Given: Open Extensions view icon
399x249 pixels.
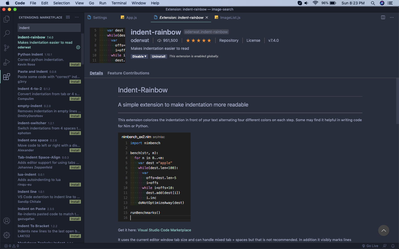Looking at the screenshot, I should pos(7,77).
